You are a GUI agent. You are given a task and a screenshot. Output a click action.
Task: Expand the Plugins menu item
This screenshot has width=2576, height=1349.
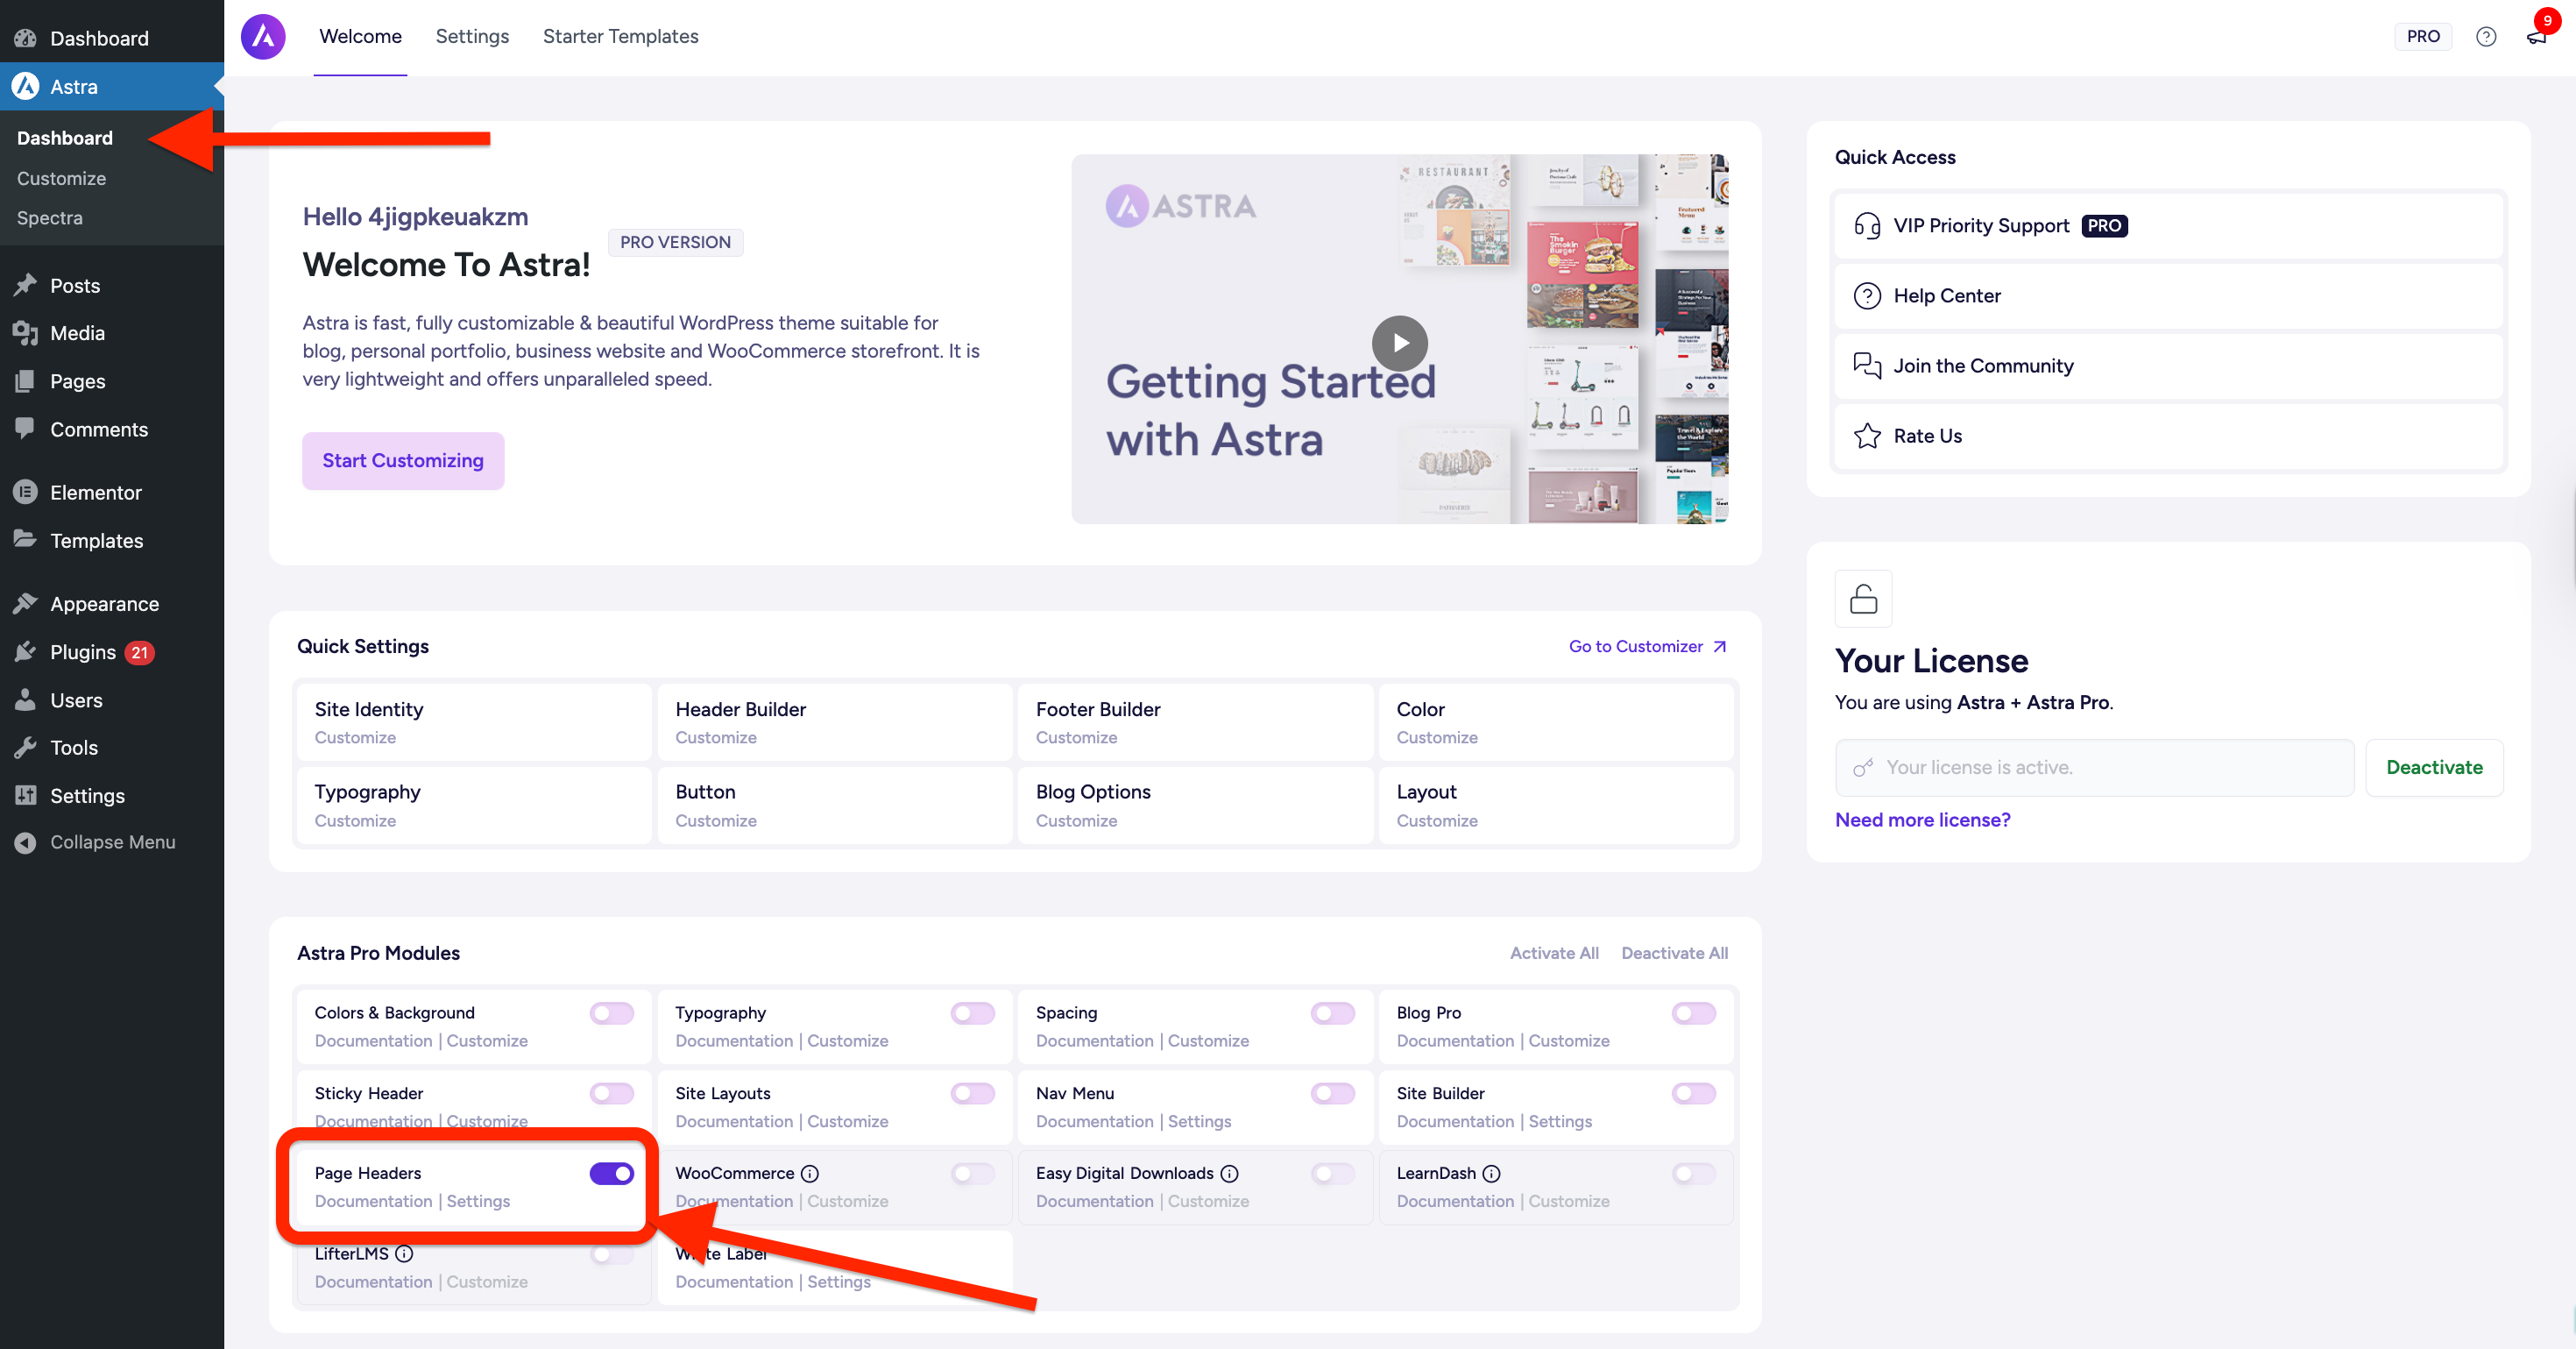[83, 652]
